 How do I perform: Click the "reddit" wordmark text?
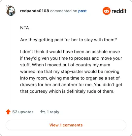[x=119, y=11]
